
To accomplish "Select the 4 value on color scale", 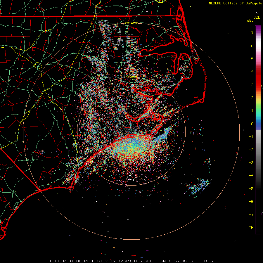I will pyautogui.click(x=252, y=72).
